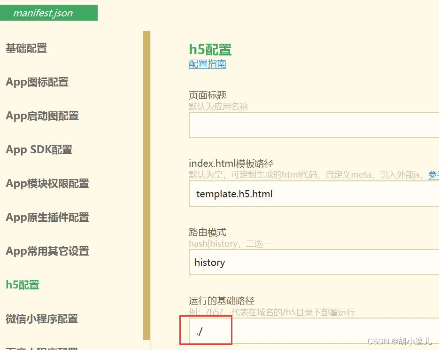
Task: Open the 基础配置 section
Action: tap(26, 48)
